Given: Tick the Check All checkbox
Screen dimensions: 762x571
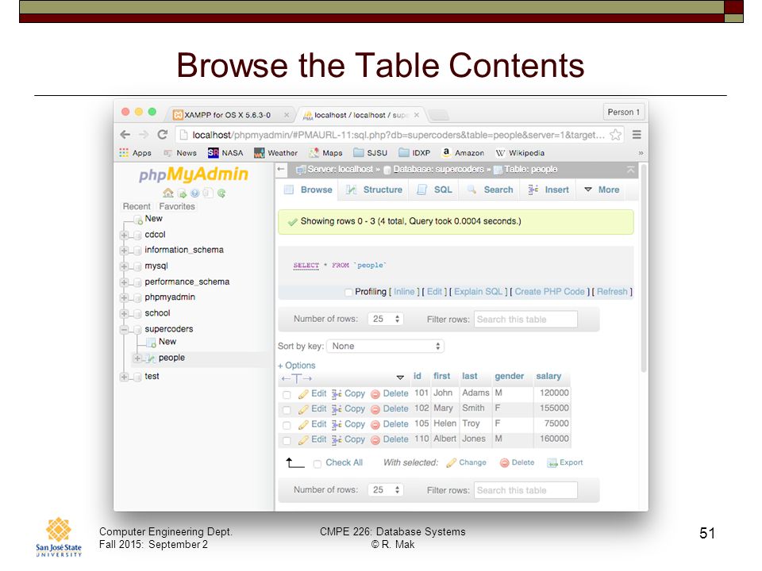Looking at the screenshot, I should (317, 464).
